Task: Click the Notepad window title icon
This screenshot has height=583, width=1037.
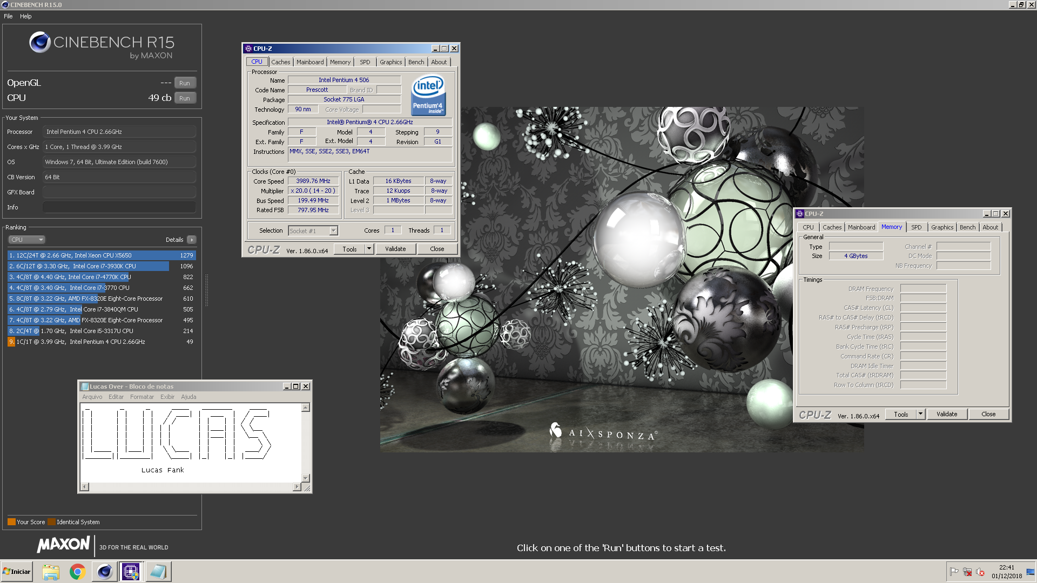Action: [84, 387]
